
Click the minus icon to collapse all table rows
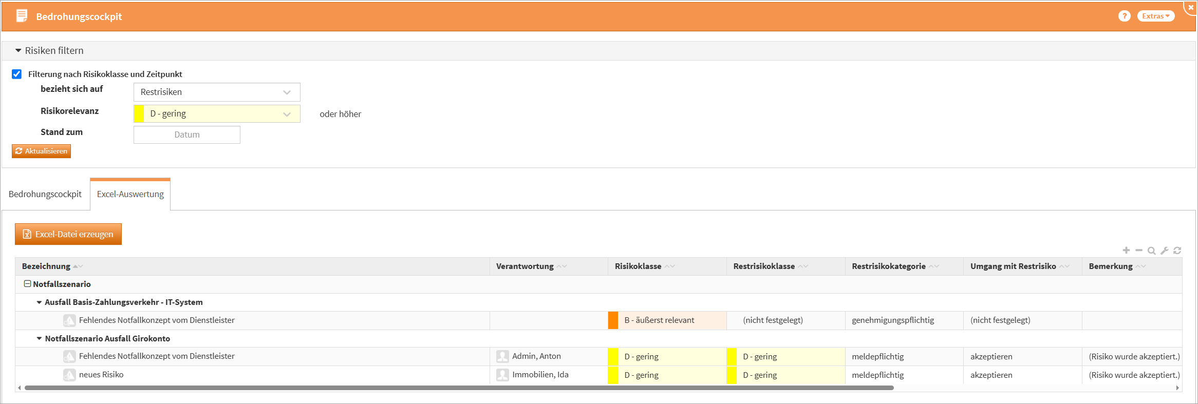tap(1139, 251)
